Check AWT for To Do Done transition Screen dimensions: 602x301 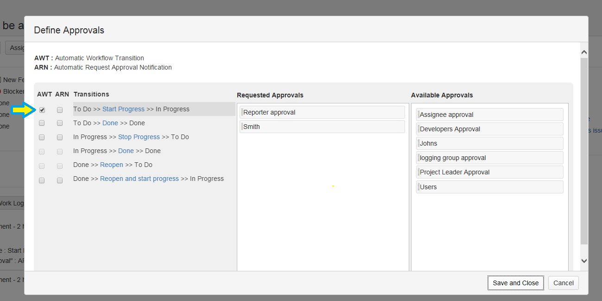(x=42, y=123)
